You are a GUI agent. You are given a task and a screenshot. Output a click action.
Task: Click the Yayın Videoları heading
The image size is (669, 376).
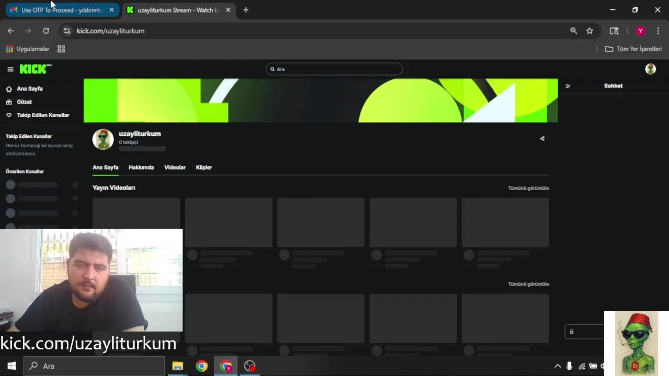(x=114, y=187)
